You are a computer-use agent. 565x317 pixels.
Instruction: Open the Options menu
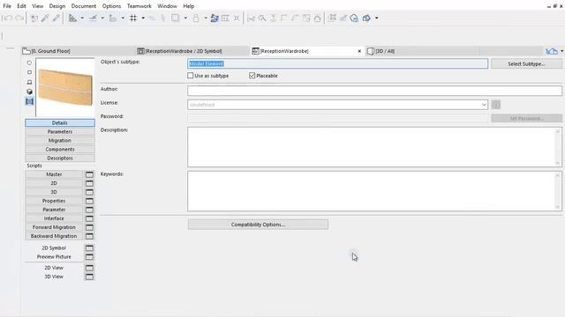111,6
